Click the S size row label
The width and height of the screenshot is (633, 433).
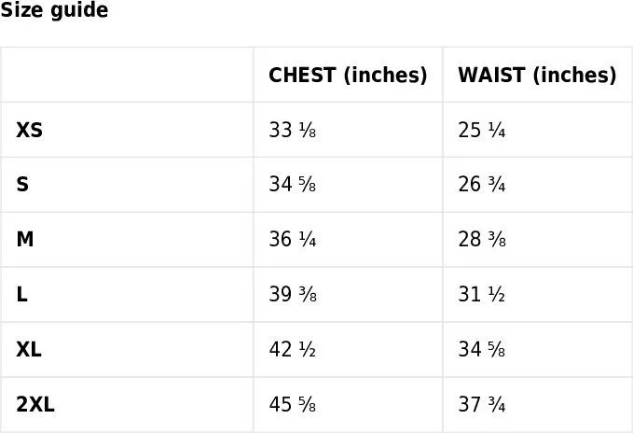coord(22,185)
